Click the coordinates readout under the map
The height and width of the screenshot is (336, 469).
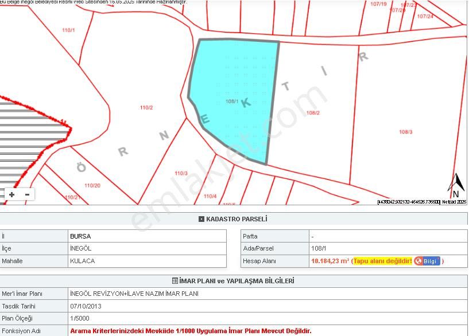[x=408, y=202]
